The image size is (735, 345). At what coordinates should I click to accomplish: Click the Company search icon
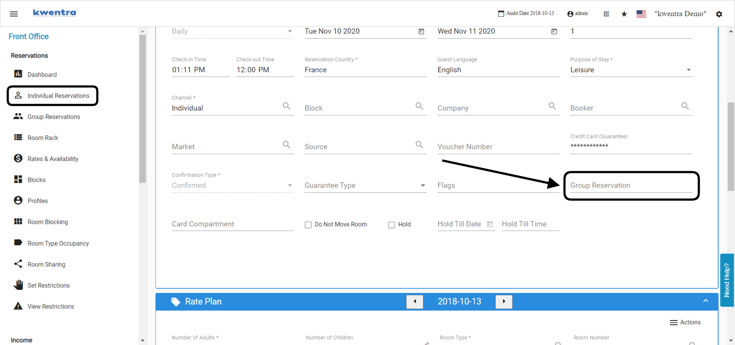pos(552,106)
